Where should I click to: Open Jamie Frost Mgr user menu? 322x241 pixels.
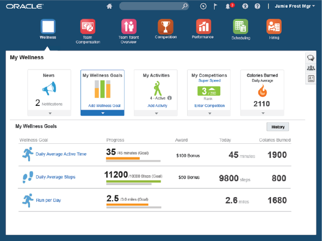point(295,6)
